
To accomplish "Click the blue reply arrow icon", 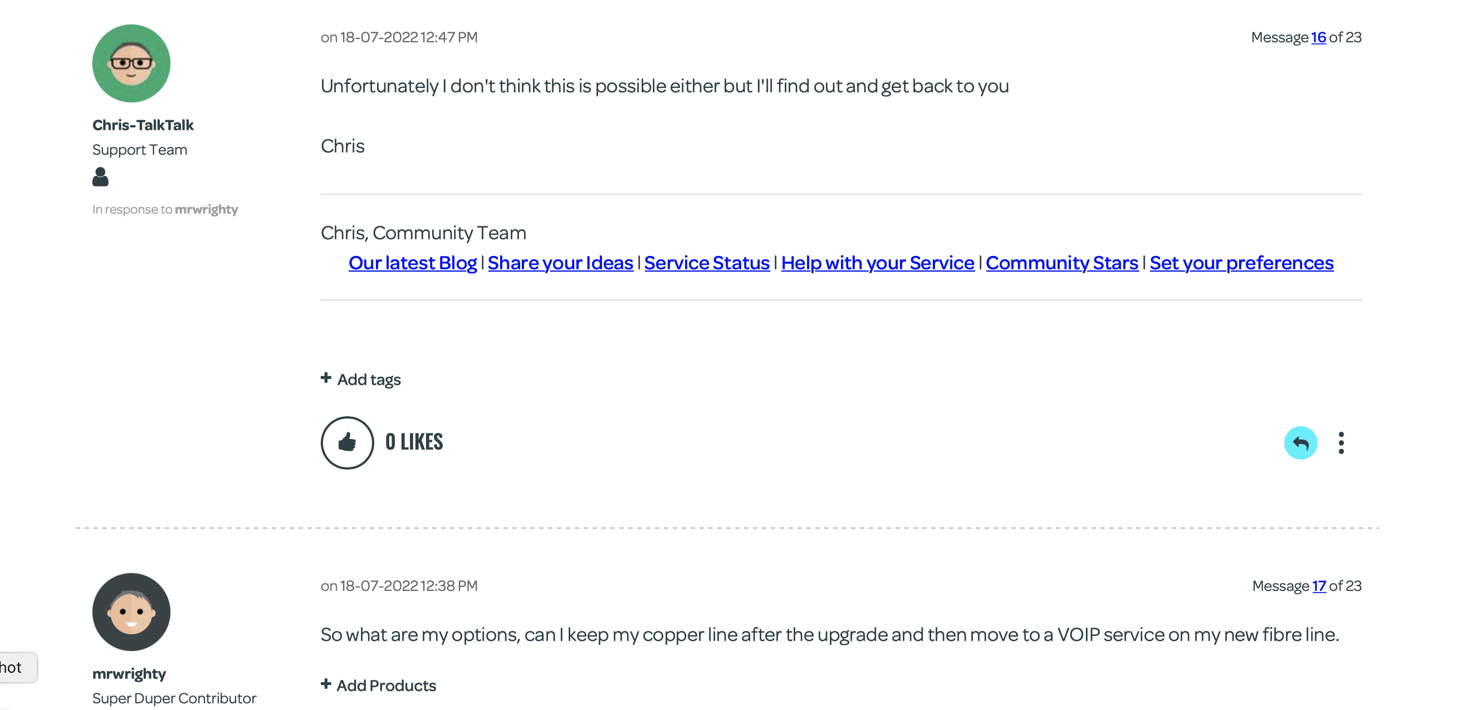I will [x=1300, y=443].
